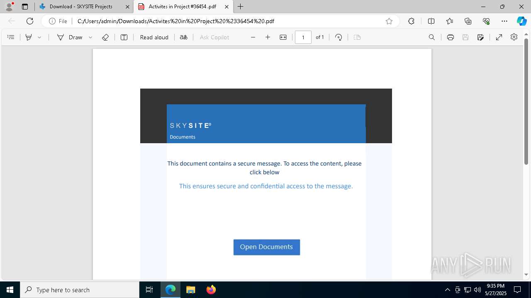The image size is (531, 298).
Task: Open Windows Start menu
Action: click(10, 290)
